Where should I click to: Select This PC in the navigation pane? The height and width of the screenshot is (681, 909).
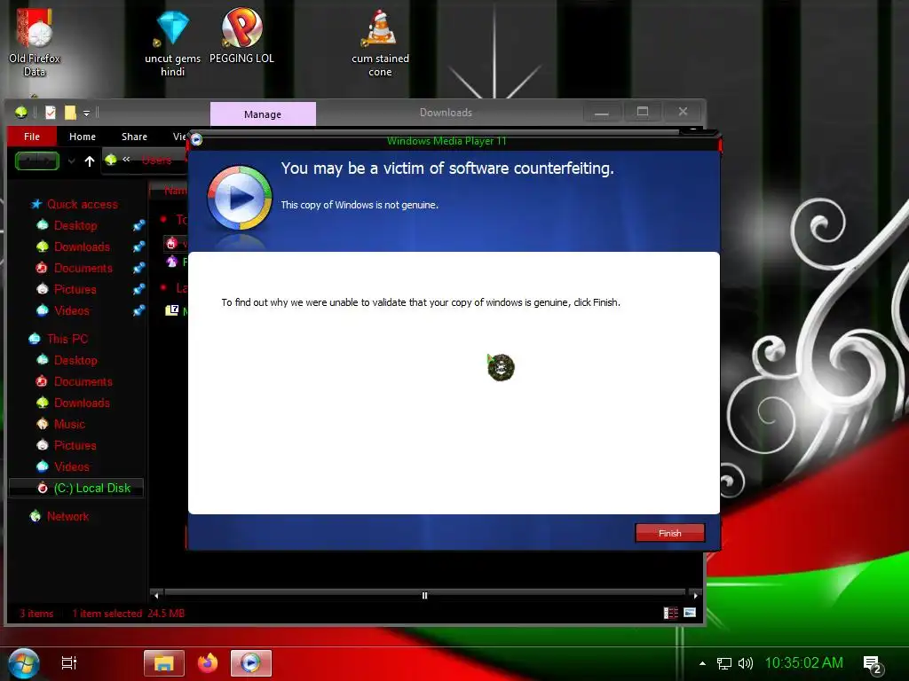point(67,339)
